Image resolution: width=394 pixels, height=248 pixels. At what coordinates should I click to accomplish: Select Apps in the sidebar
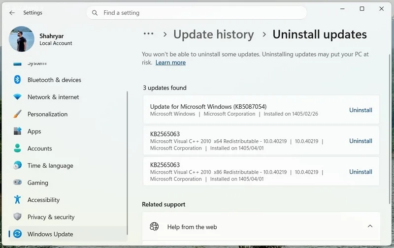68,131
